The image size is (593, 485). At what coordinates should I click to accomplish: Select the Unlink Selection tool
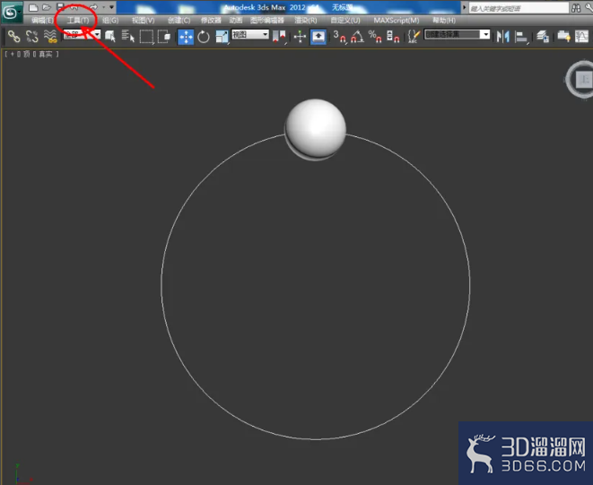[32, 37]
